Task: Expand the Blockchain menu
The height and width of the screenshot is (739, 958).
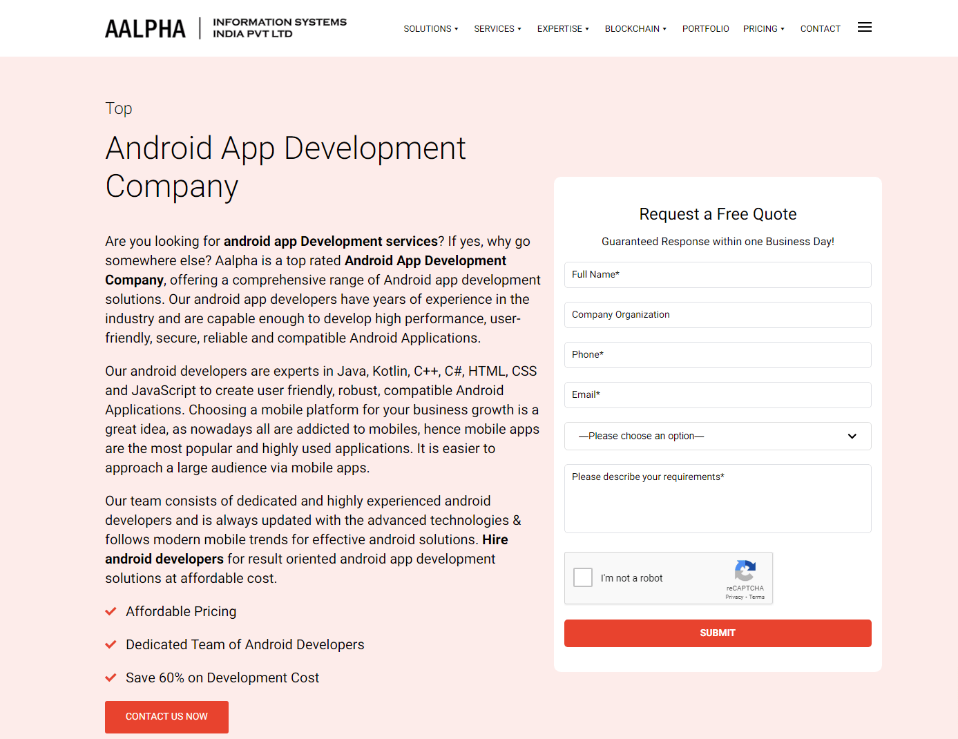Action: point(635,29)
